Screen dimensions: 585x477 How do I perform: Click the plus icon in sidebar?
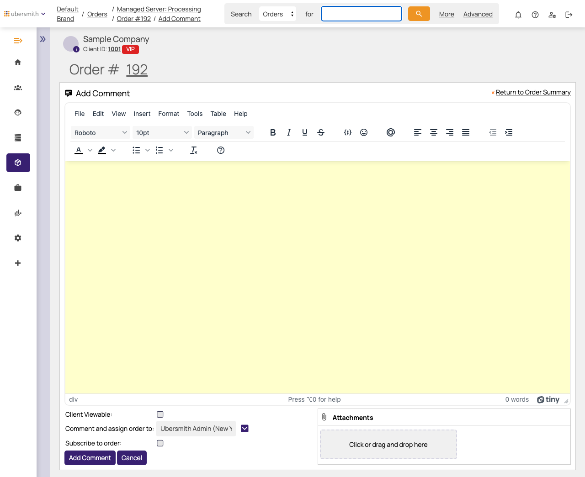(18, 263)
